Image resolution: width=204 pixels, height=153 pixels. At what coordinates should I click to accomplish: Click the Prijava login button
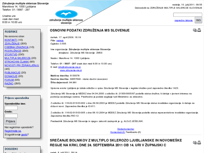(10, 121)
